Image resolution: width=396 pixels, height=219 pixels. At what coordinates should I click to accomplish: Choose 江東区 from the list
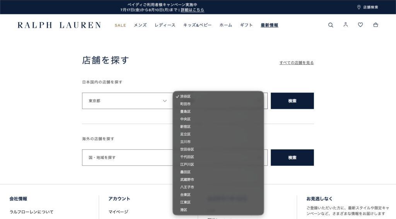tap(218, 202)
